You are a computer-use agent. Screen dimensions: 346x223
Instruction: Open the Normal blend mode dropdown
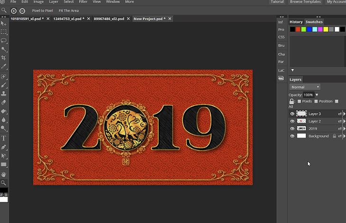point(305,87)
